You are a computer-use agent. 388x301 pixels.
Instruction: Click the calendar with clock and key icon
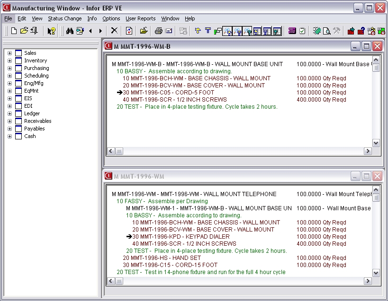pyautogui.click(x=371, y=31)
